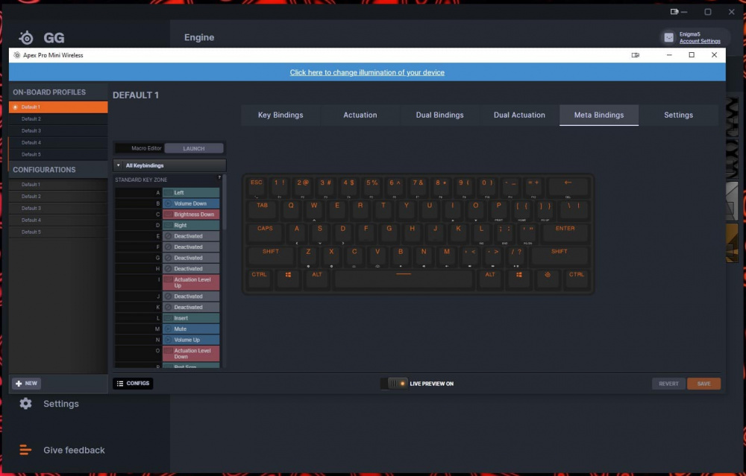
Task: Select Default 1 under Configurations
Action: click(58, 184)
